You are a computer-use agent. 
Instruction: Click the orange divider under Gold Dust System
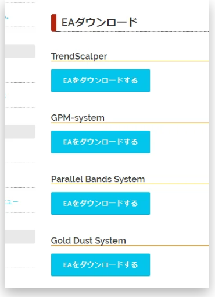pos(130,246)
